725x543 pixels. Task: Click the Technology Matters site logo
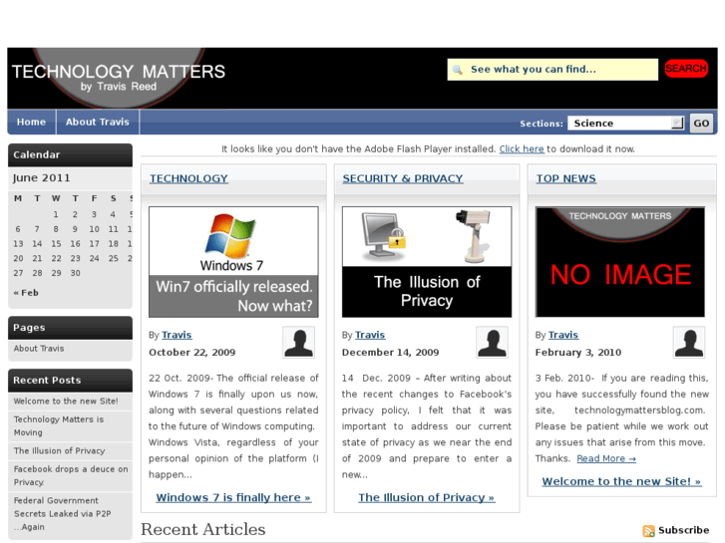pos(119,77)
